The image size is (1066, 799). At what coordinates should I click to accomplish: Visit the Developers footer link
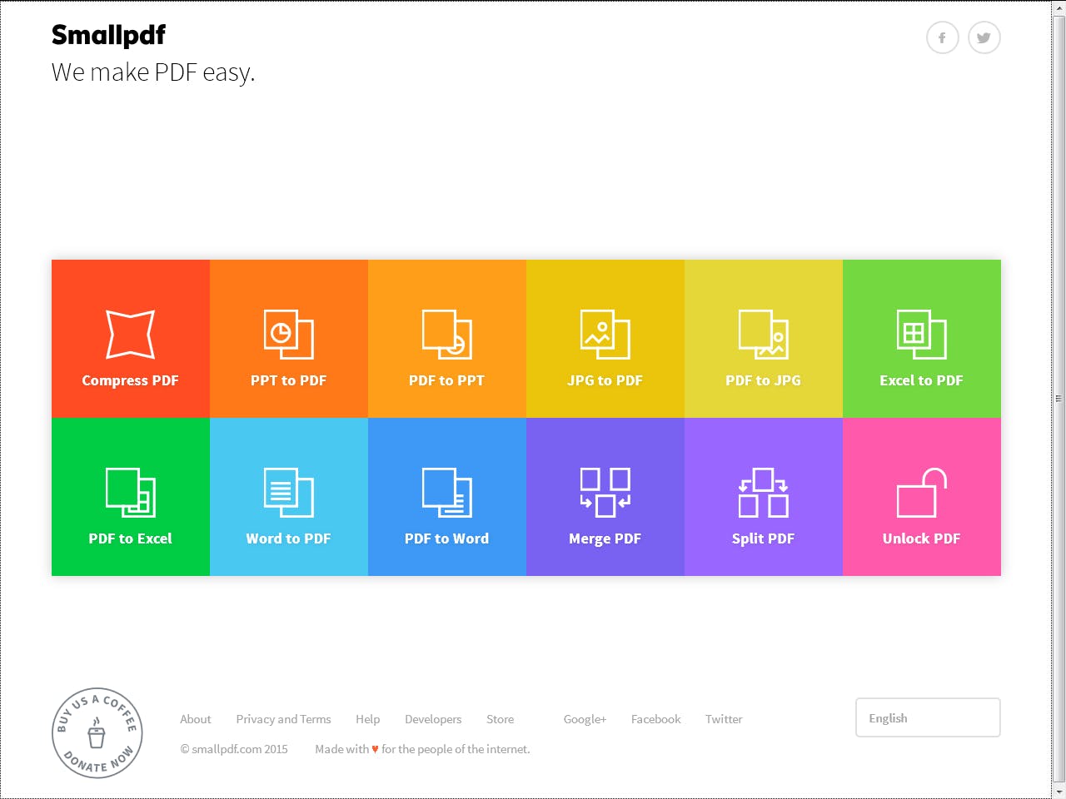[x=433, y=719]
